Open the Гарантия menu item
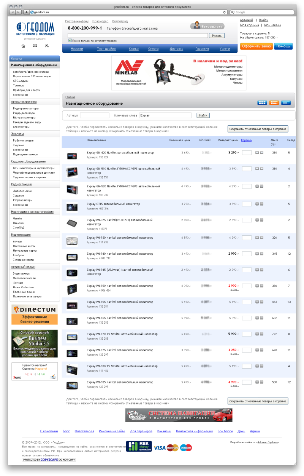Image resolution: width=304 pixels, height=476 pixels. [x=202, y=49]
